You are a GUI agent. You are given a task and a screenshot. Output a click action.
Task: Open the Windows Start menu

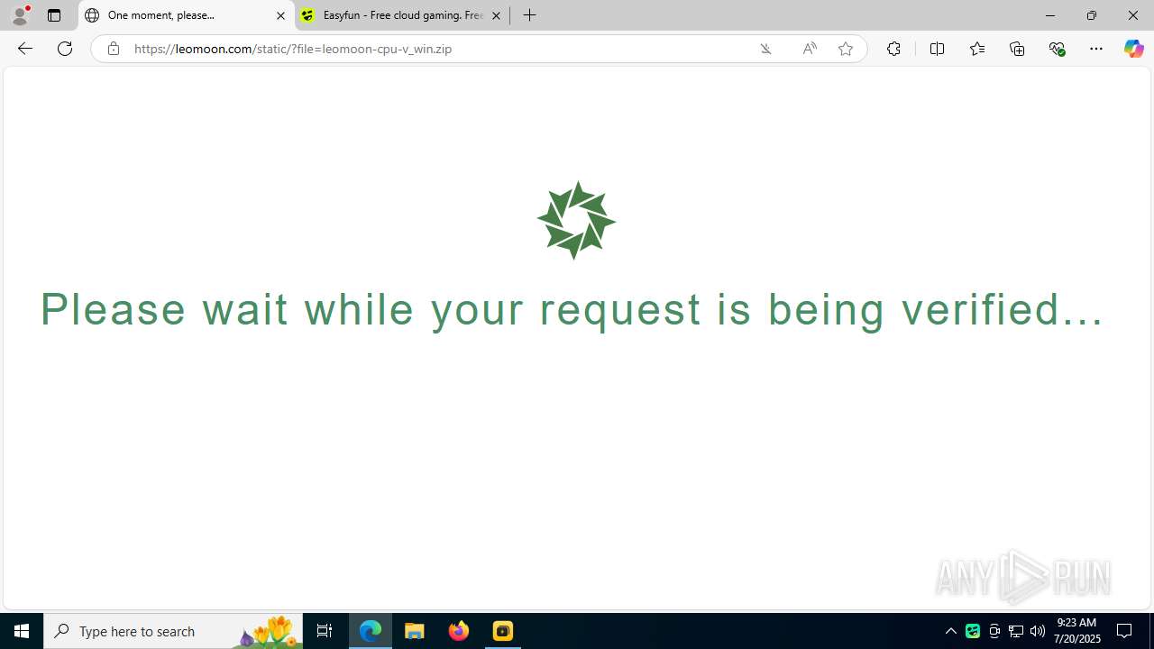tap(22, 631)
